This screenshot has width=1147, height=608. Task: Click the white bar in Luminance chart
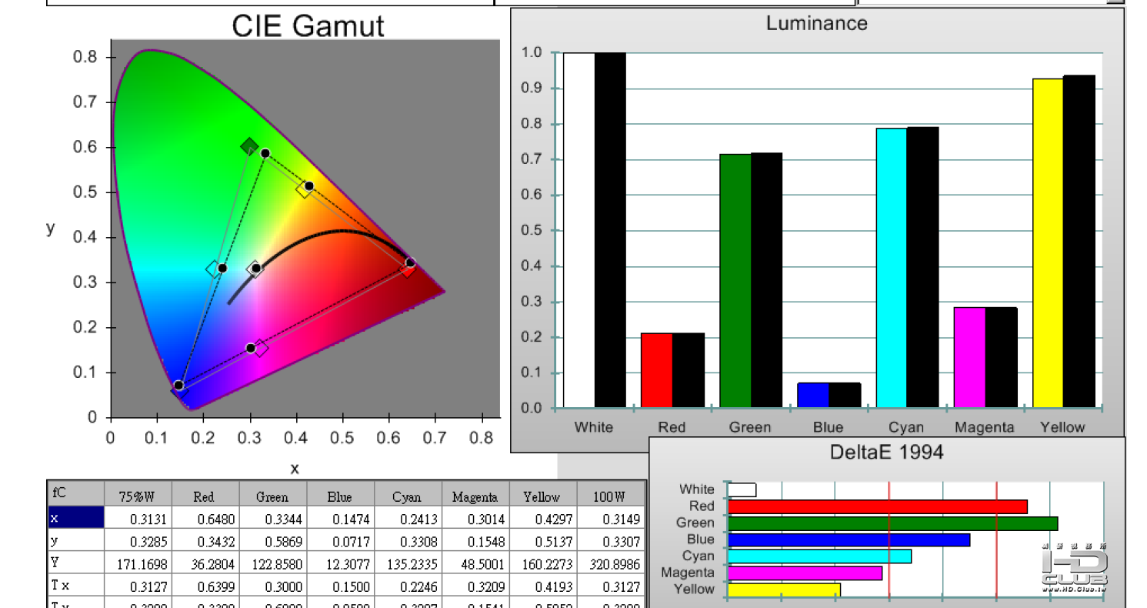point(579,230)
